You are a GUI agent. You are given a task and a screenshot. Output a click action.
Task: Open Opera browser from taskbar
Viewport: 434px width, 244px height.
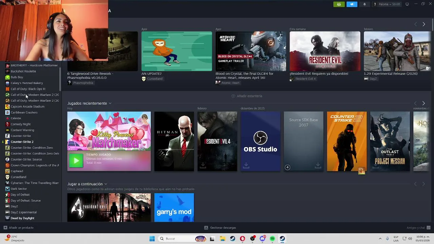(x=242, y=239)
